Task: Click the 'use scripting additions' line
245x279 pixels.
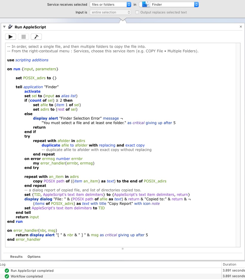Action: coord(28,60)
